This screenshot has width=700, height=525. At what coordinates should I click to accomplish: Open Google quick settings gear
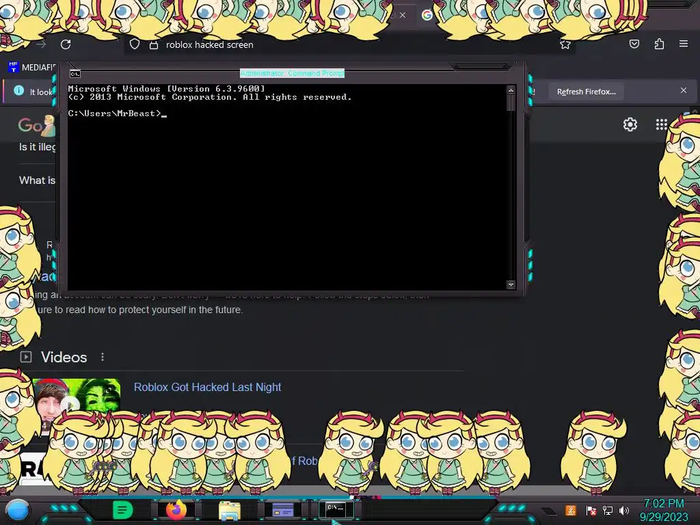point(630,124)
